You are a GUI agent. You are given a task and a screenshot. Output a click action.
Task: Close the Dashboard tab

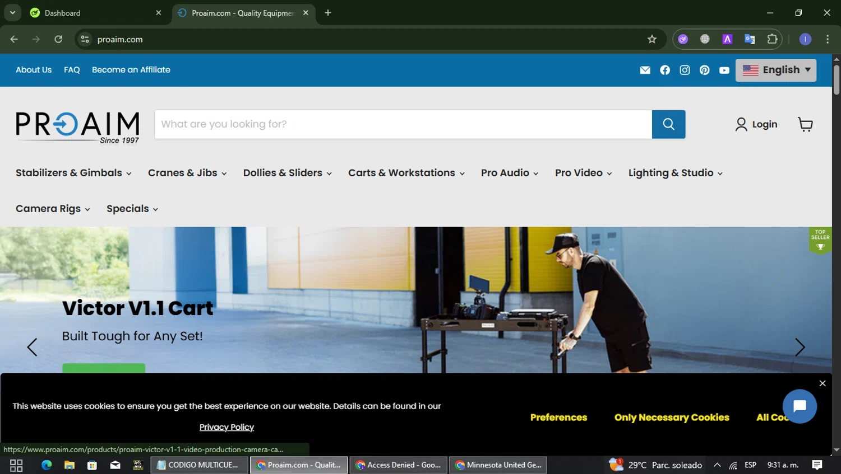point(159,13)
